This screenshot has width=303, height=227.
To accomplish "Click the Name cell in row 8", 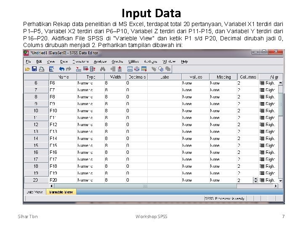I will (63, 97).
